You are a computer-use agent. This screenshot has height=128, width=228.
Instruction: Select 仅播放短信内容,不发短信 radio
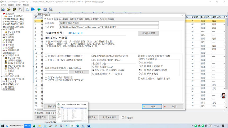click(93, 74)
